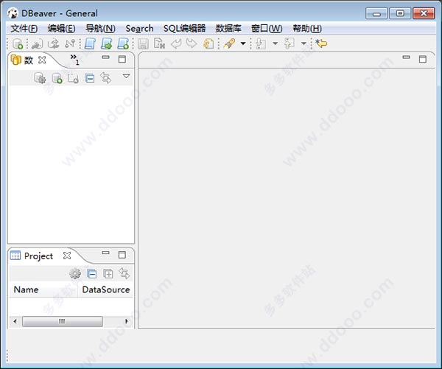Viewport: 442px width, 369px height.
Task: Click the Connect plug icon in toolbar
Action: click(x=37, y=43)
